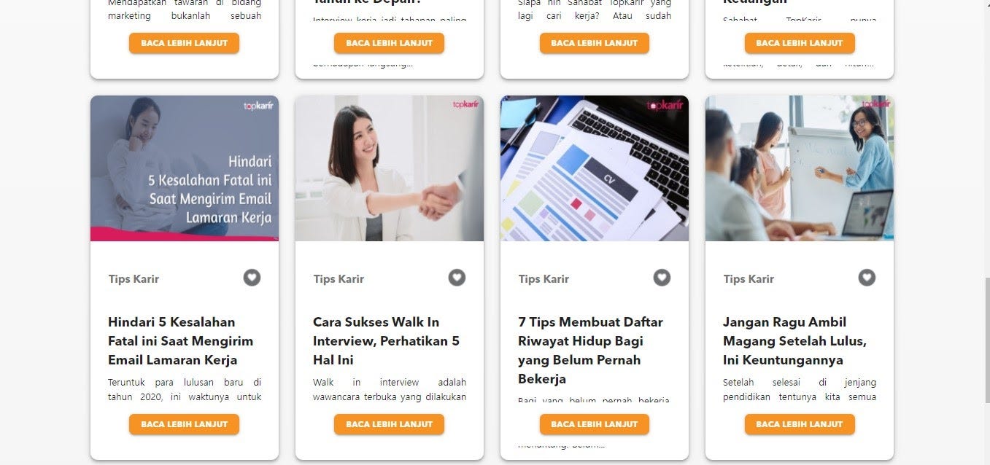
Task: Open Baca Lebih Lanjut for Magang Setelah Lulus
Action: pos(800,424)
